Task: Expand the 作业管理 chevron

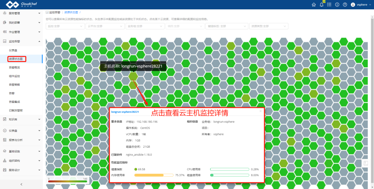Action: click(x=39, y=32)
